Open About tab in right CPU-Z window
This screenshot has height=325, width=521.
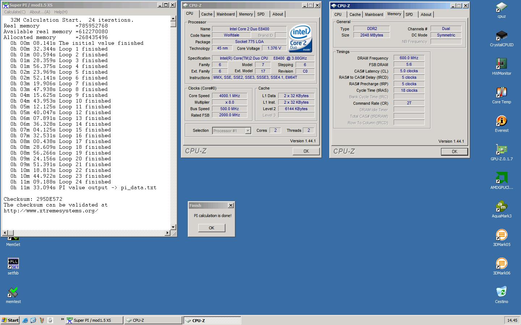click(x=426, y=14)
